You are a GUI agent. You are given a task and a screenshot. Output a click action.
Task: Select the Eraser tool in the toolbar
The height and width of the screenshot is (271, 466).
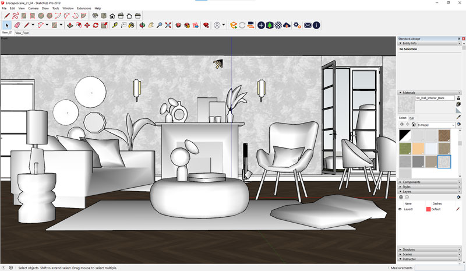(x=17, y=26)
